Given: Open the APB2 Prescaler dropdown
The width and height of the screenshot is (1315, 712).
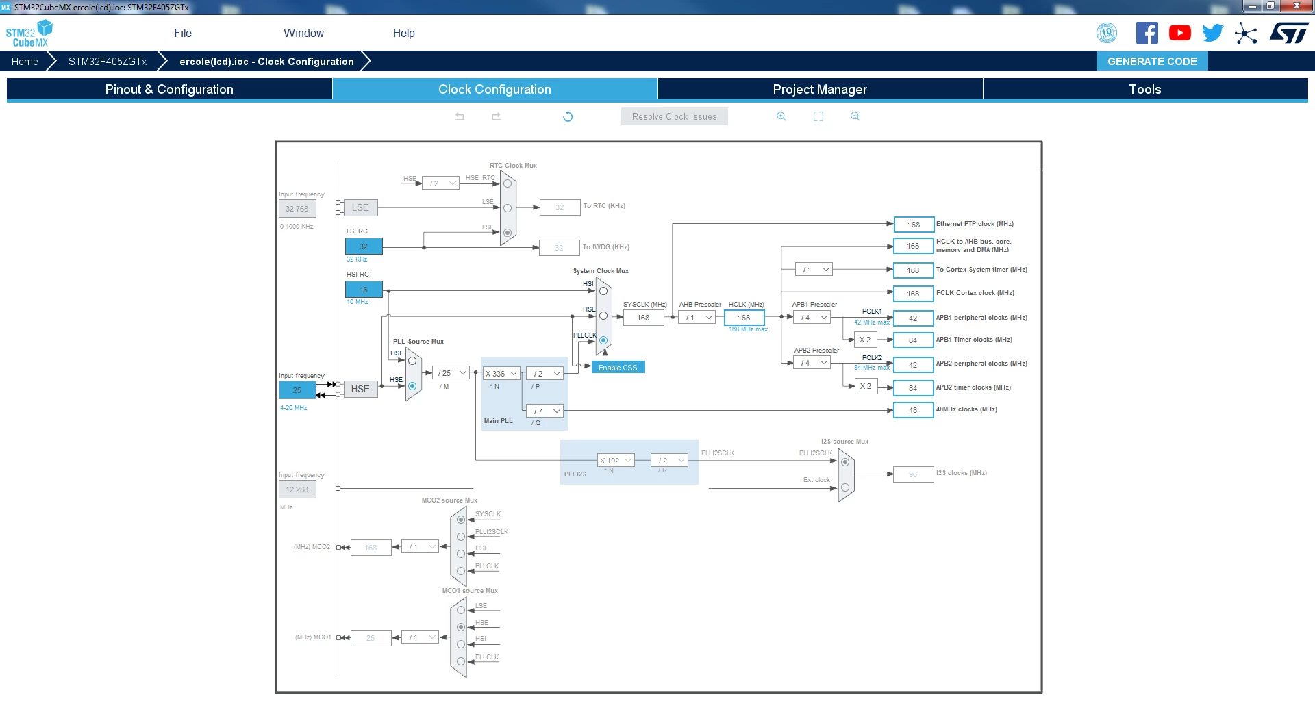Looking at the screenshot, I should (x=812, y=363).
